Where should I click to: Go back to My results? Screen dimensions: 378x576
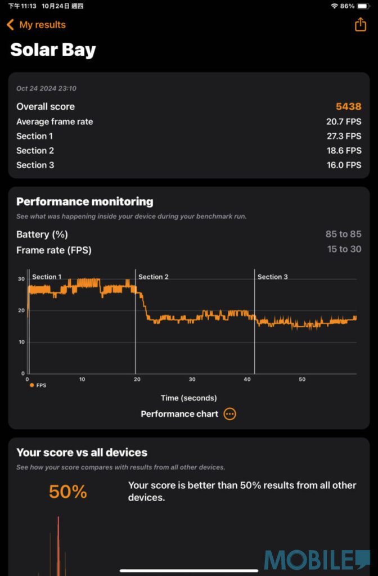tap(42, 25)
